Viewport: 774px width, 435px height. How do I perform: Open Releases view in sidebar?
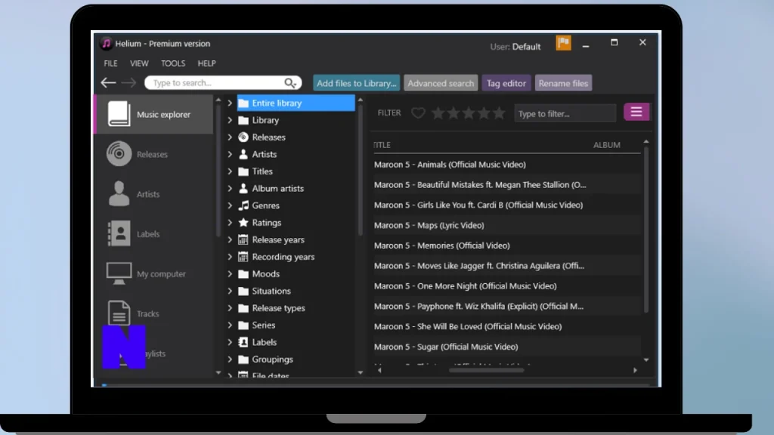154,154
